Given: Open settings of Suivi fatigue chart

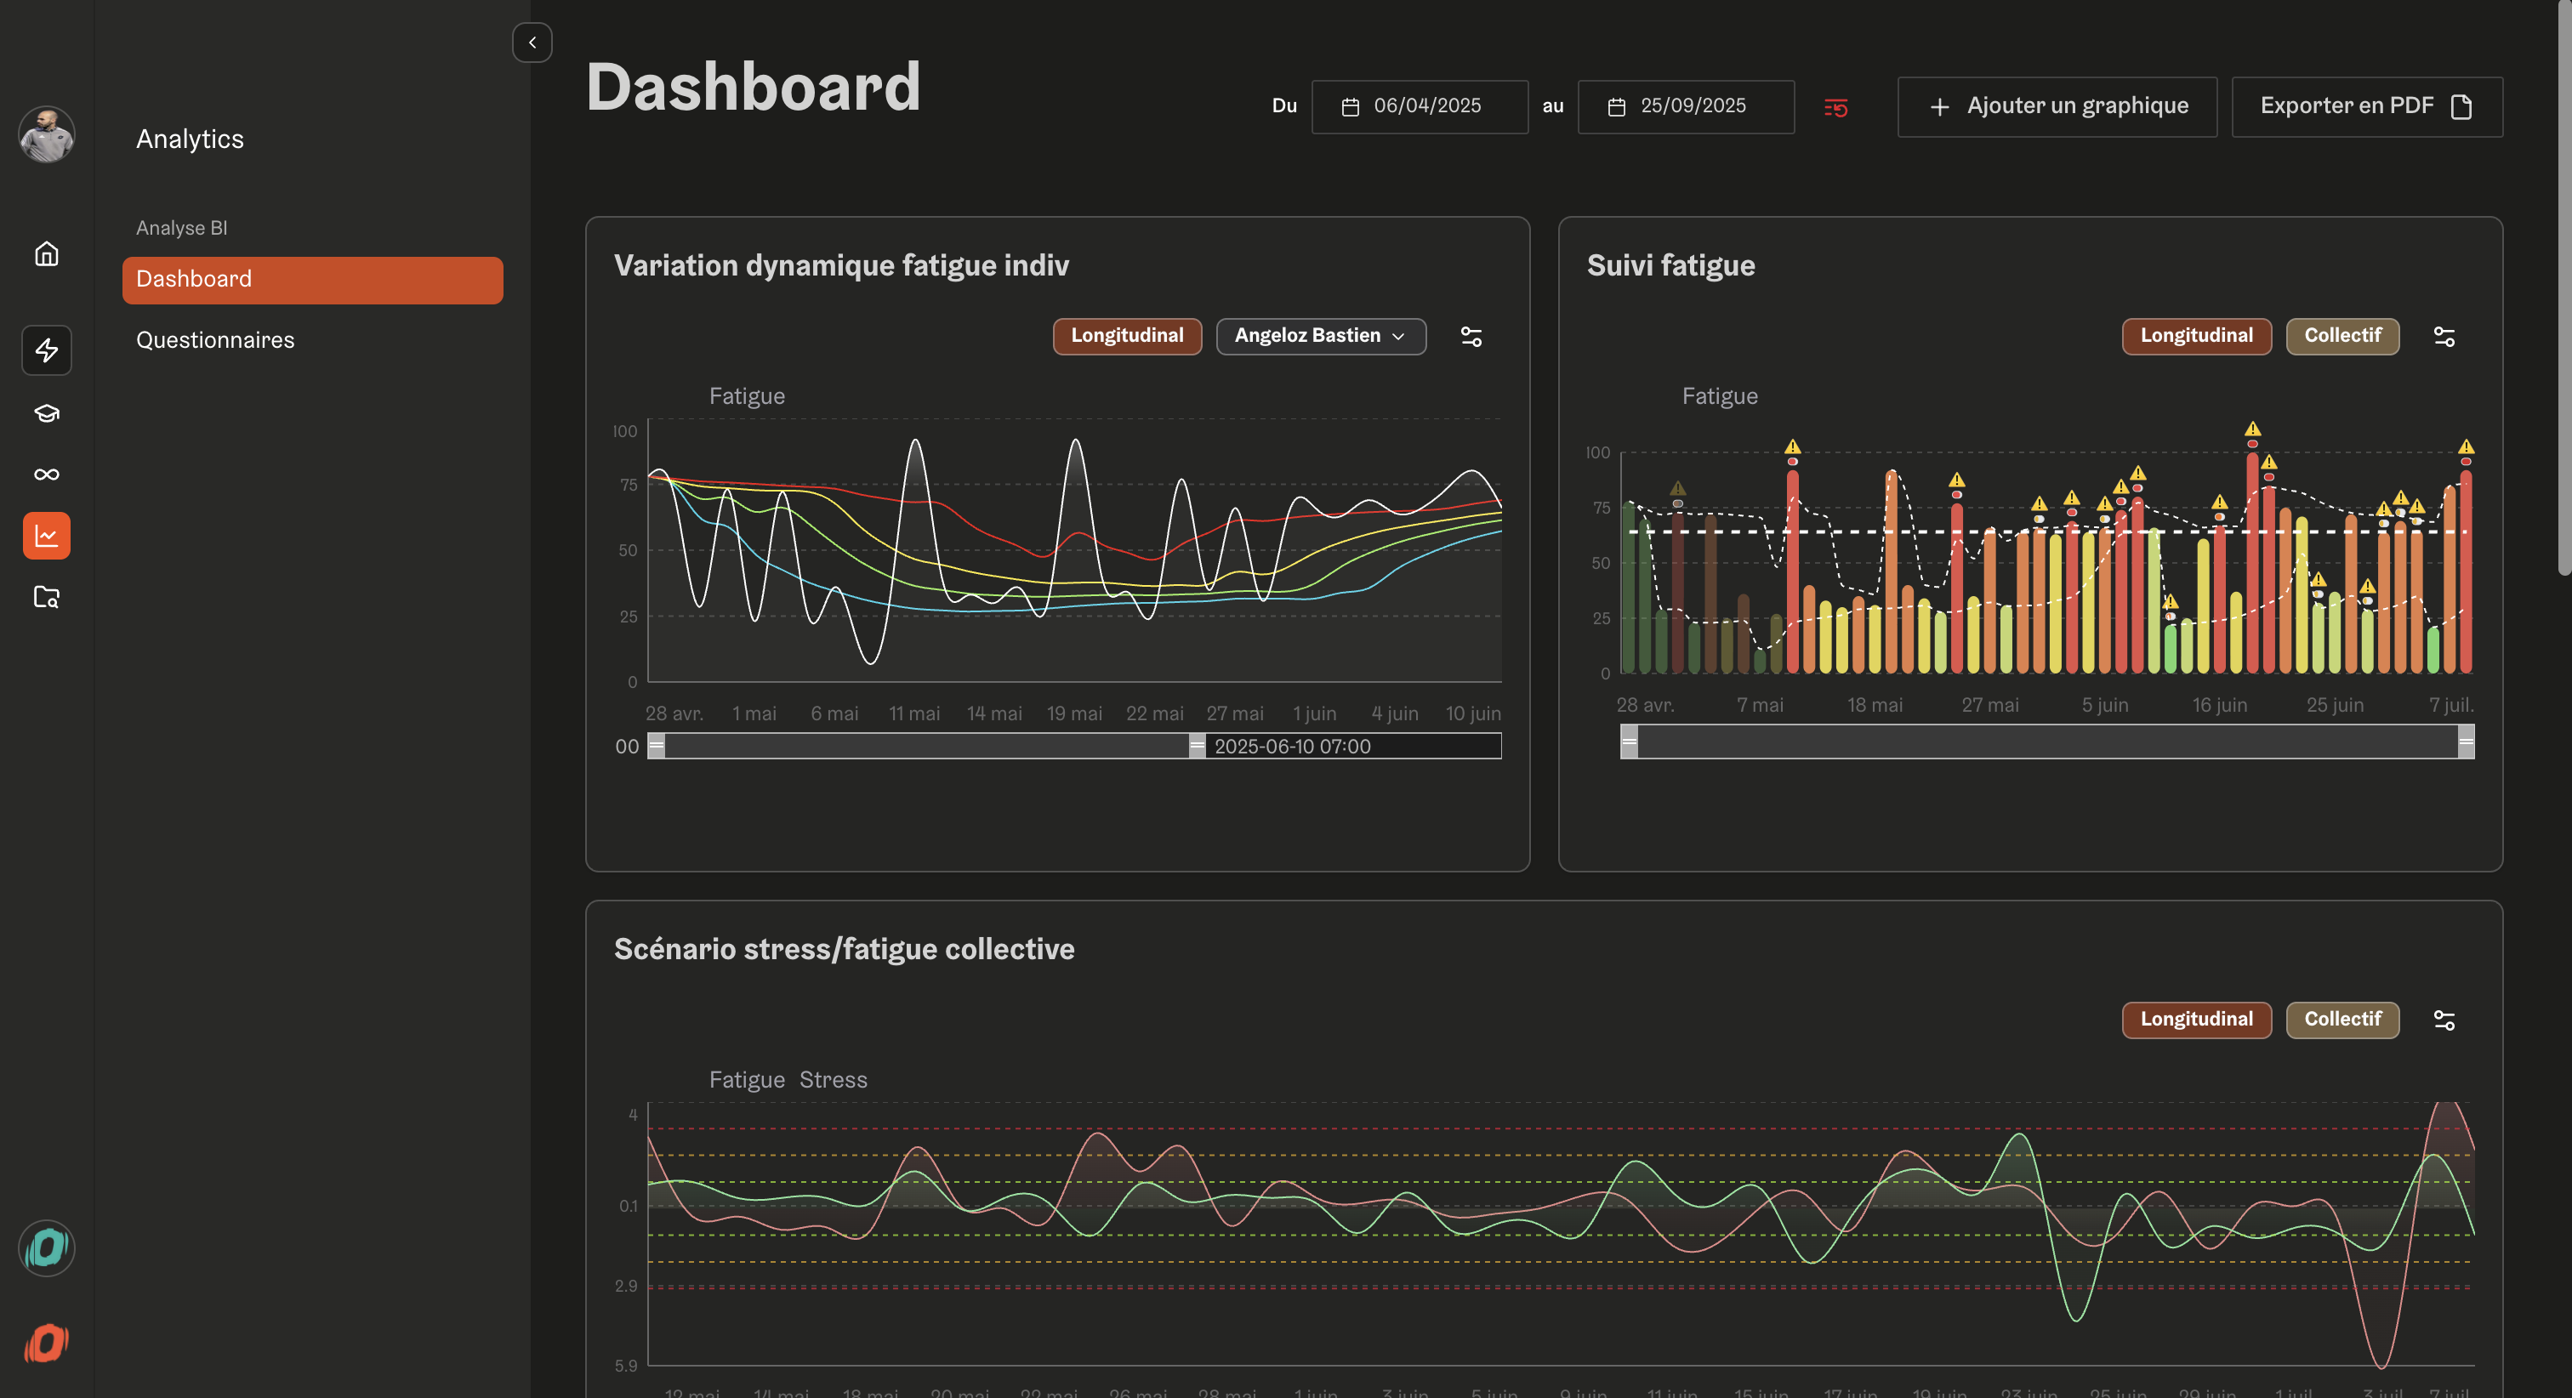Looking at the screenshot, I should [2444, 337].
